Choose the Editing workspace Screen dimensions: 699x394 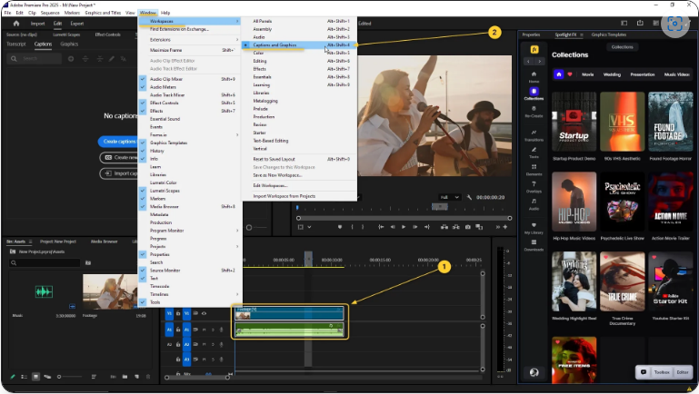click(299, 61)
